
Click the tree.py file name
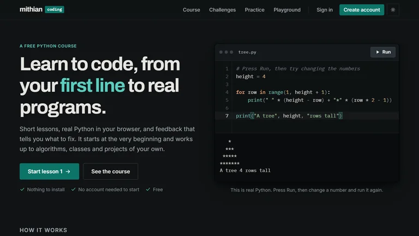click(x=247, y=52)
